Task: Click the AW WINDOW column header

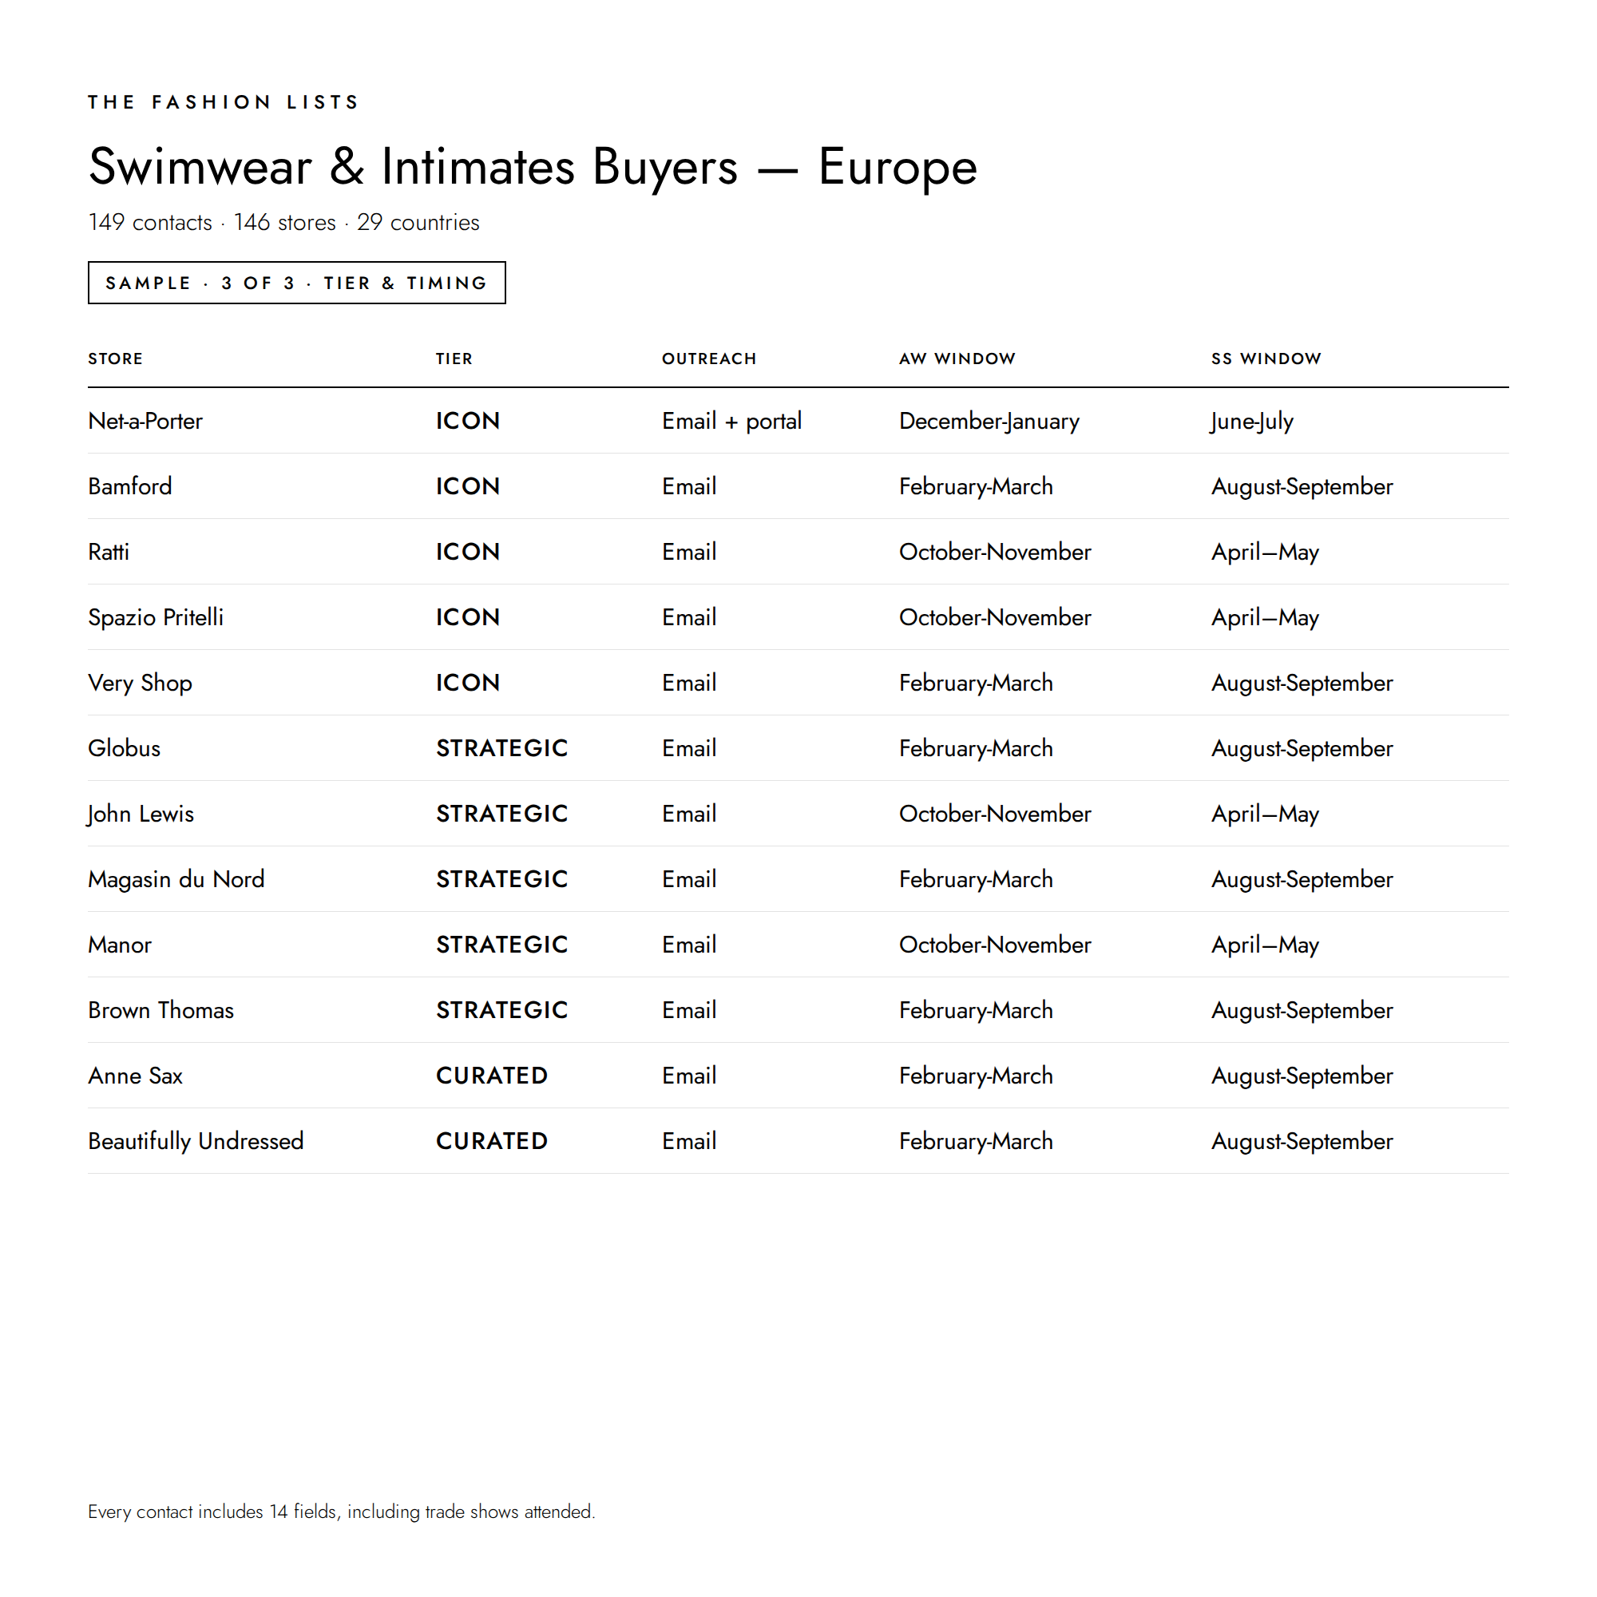Action: (x=957, y=359)
